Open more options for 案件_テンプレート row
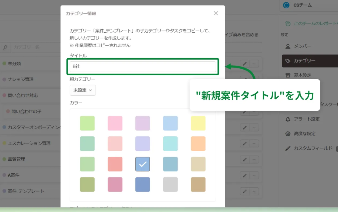The image size is (338, 212). point(255,191)
